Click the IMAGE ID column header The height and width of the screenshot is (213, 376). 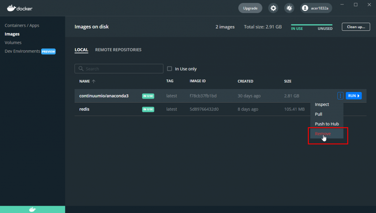(198, 81)
